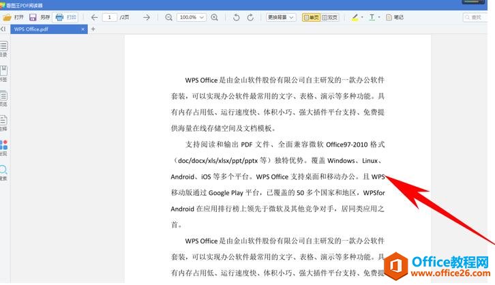Click the text 'Office97-2010' in the document
This screenshot has height=285, width=495.
pos(346,145)
